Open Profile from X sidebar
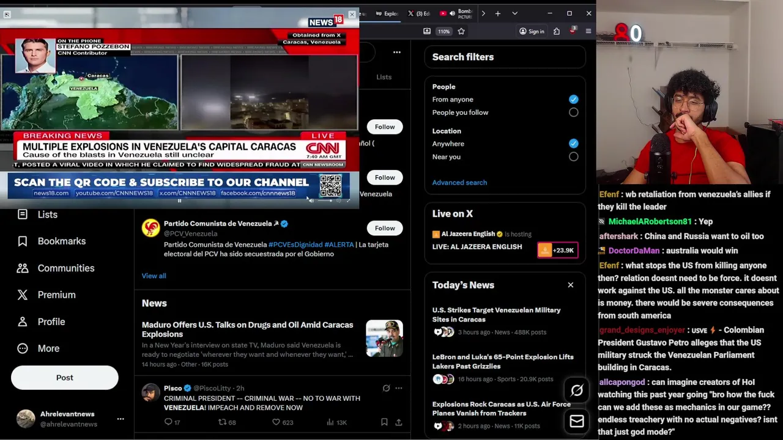783x440 pixels. pos(41,321)
